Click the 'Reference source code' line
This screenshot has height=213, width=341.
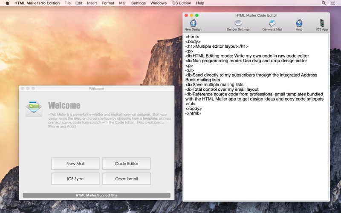(254, 97)
